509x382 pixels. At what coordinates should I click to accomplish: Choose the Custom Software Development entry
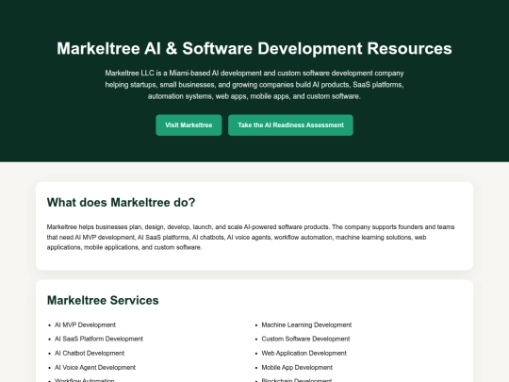click(x=305, y=339)
